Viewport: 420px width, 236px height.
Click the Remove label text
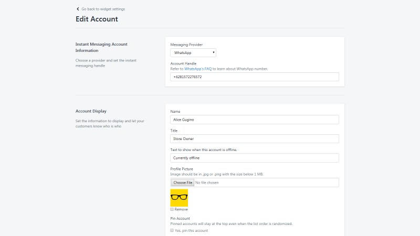(181, 209)
